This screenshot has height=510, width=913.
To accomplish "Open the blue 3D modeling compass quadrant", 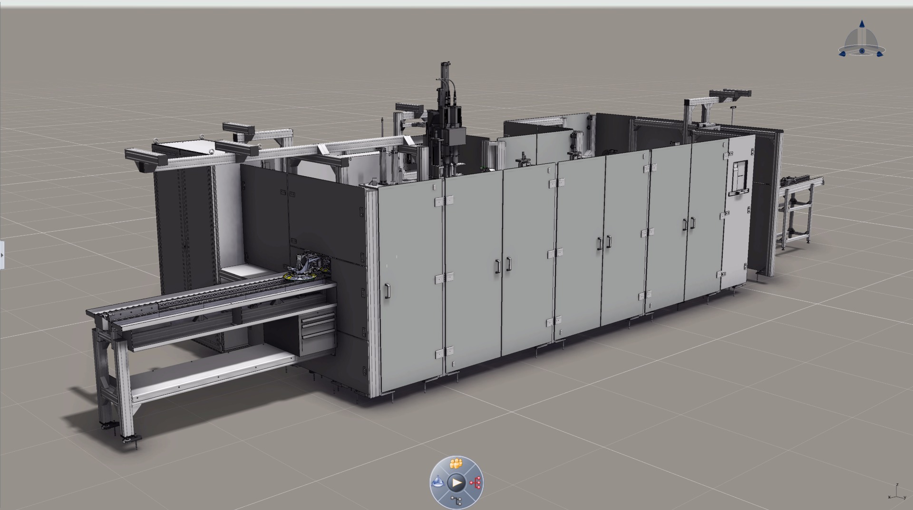I will click(x=437, y=483).
